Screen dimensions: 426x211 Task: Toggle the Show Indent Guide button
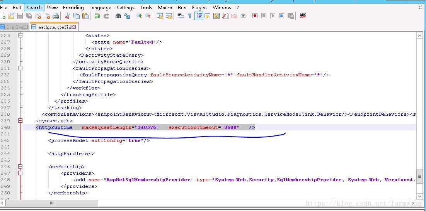[199, 16]
